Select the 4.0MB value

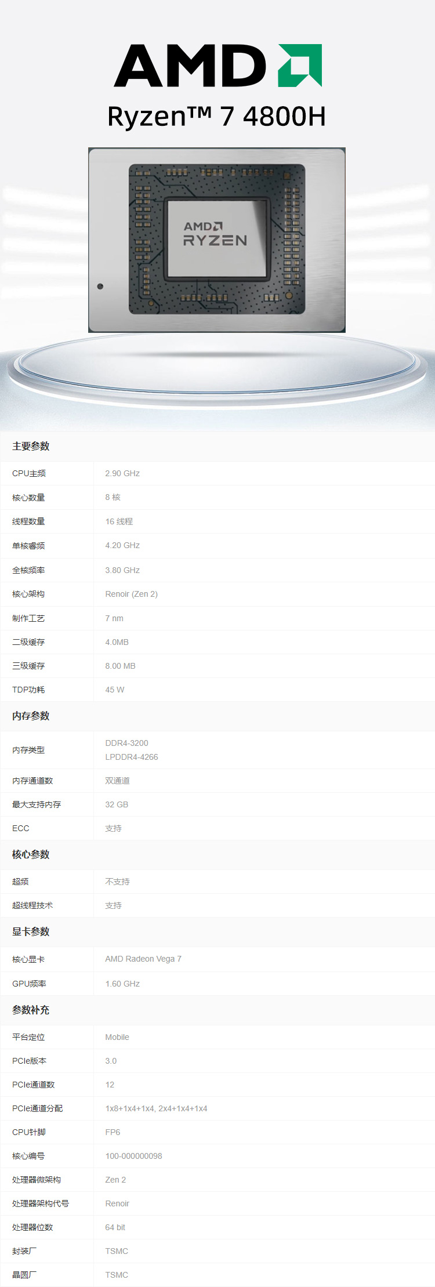(x=117, y=642)
